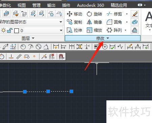
Task: Enable Parallel object snap
Action: (x=19, y=56)
